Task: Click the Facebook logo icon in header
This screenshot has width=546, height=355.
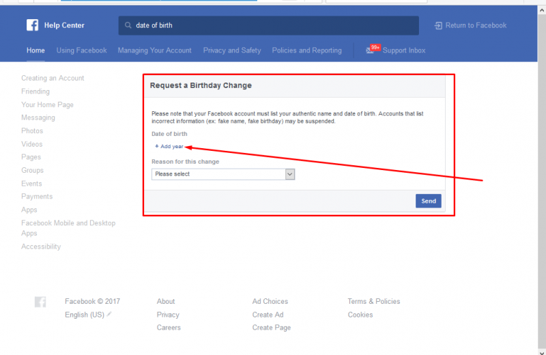Action: click(x=32, y=25)
